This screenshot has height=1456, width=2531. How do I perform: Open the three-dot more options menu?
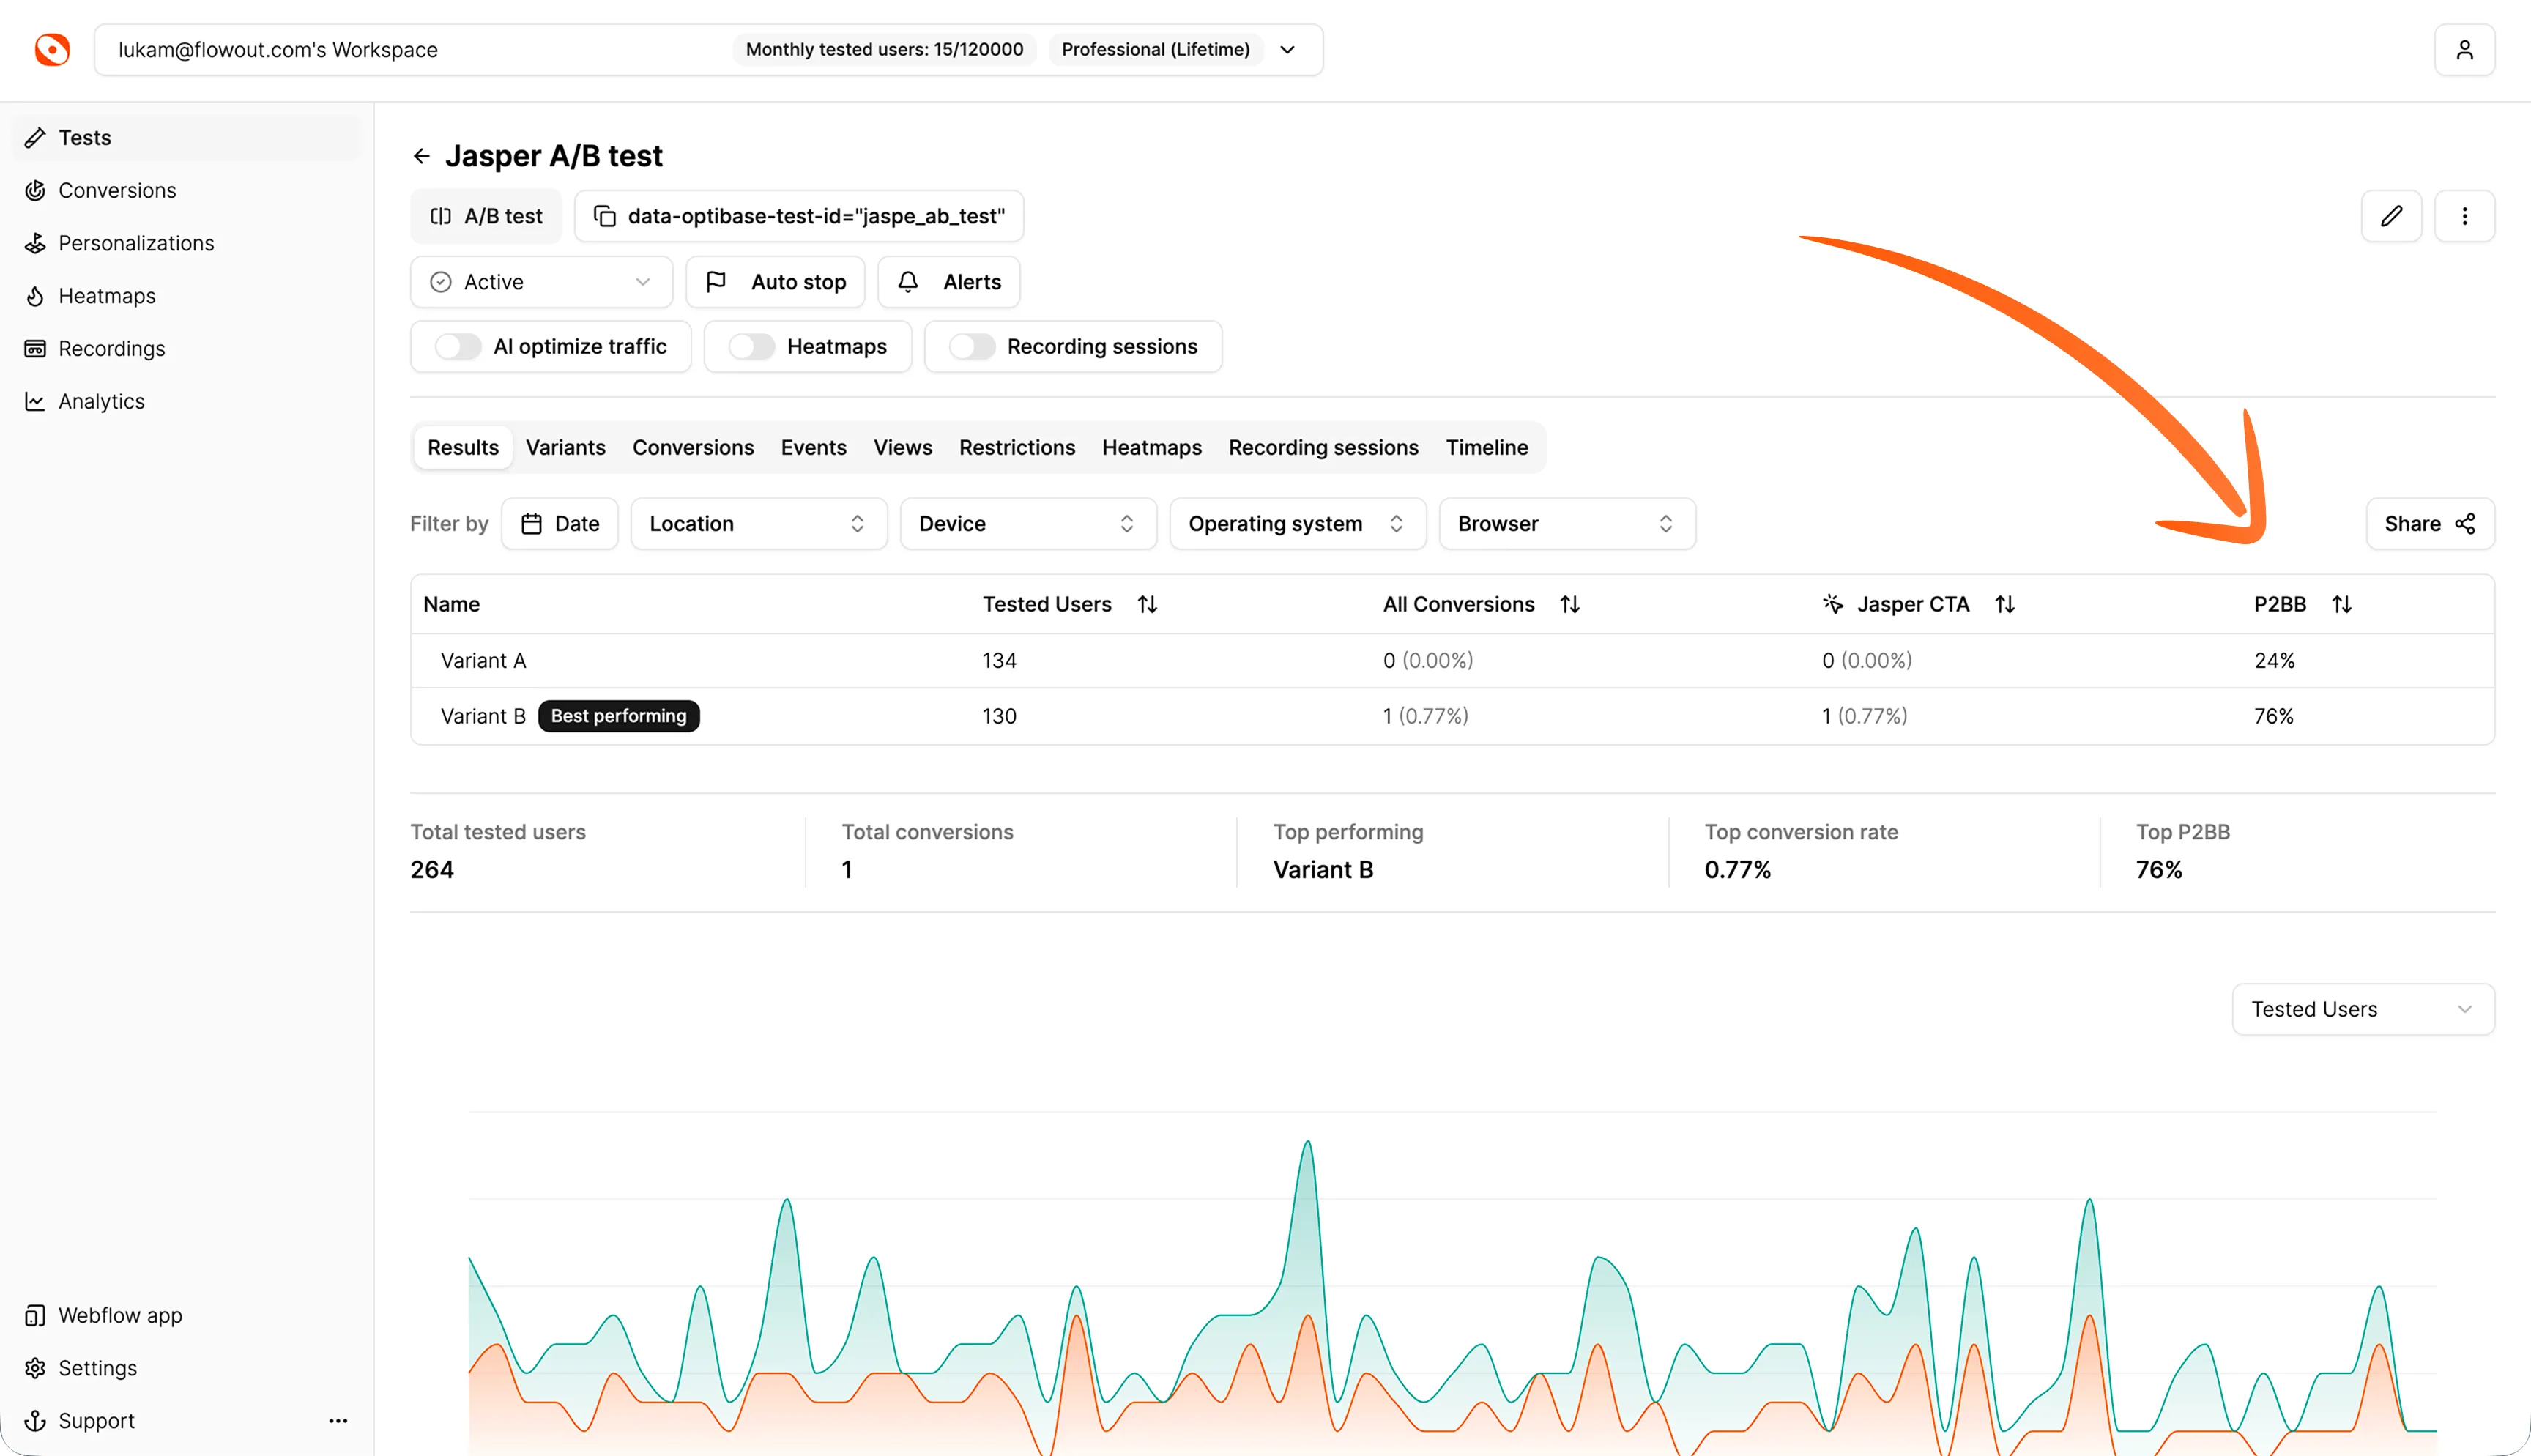(x=2464, y=216)
